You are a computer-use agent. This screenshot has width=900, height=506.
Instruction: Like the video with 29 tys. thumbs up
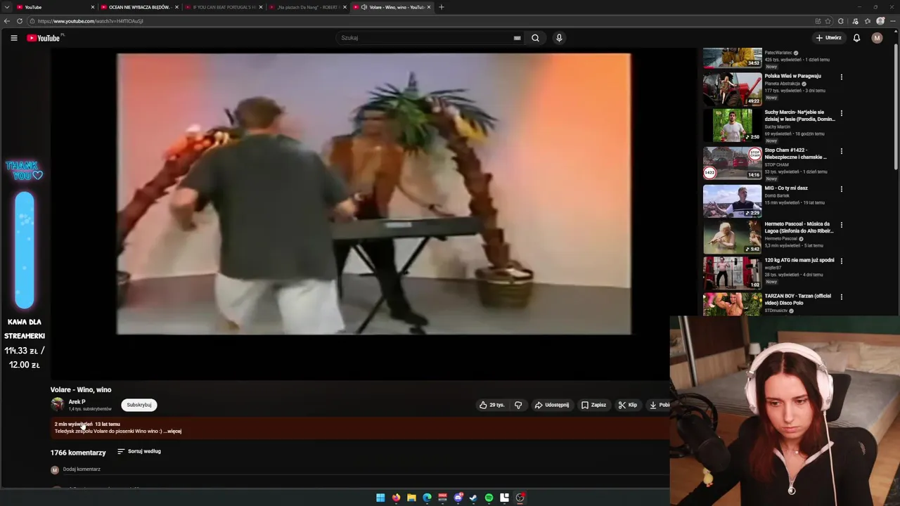(x=491, y=405)
